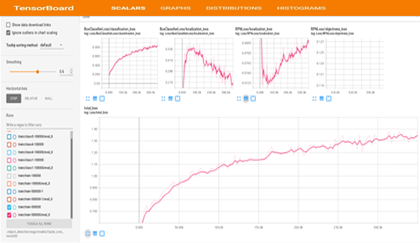The height and width of the screenshot is (243, 420).
Task: Uncheck Ignore outliers in chart scaling
Action: click(8, 32)
